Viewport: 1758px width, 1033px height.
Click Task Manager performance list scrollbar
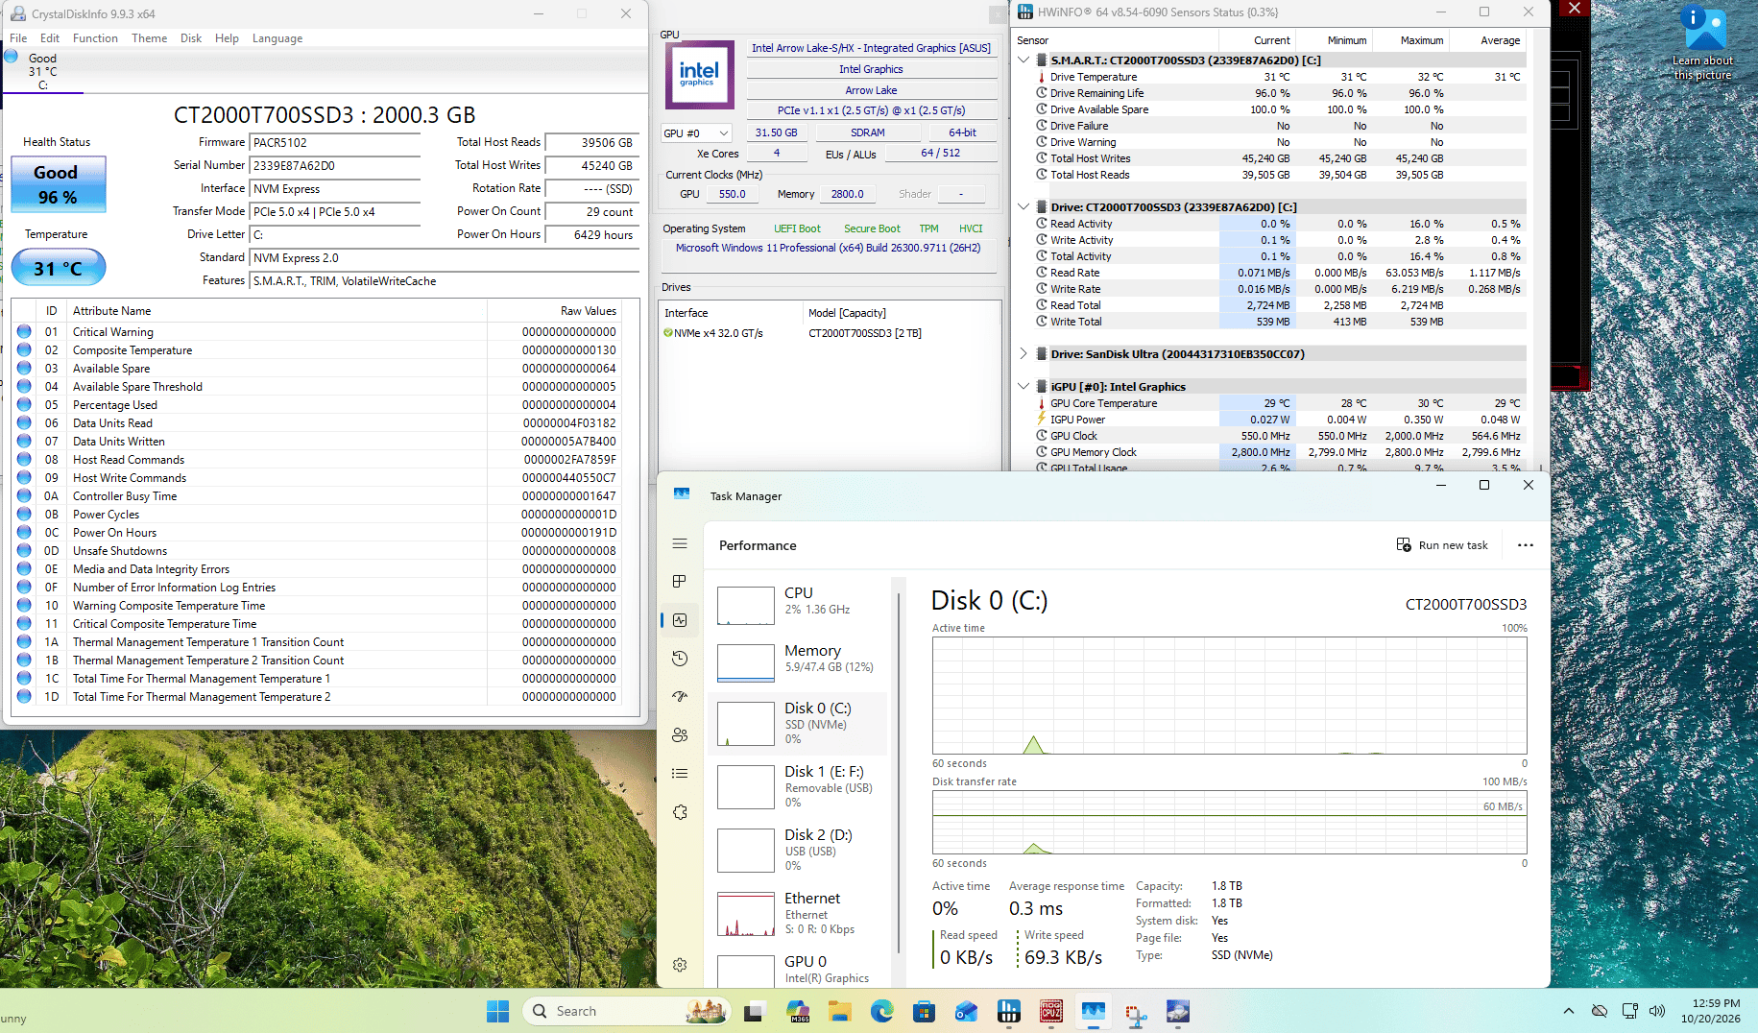tap(899, 773)
